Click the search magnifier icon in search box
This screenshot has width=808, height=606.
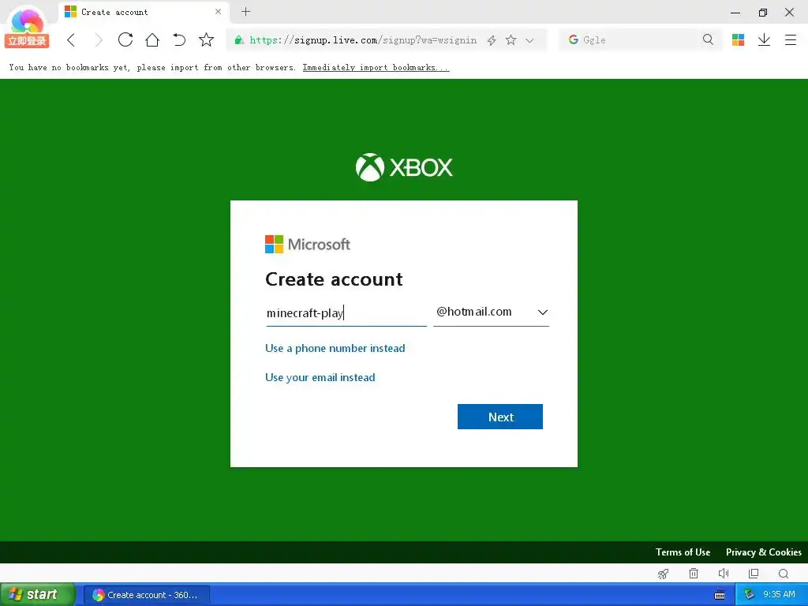(708, 39)
